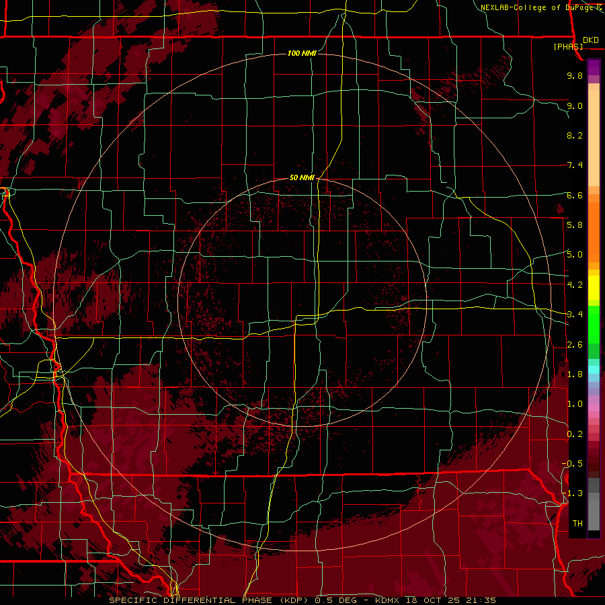The image size is (605, 605).
Task: Click the DKD label above the legend
Action: [591, 40]
